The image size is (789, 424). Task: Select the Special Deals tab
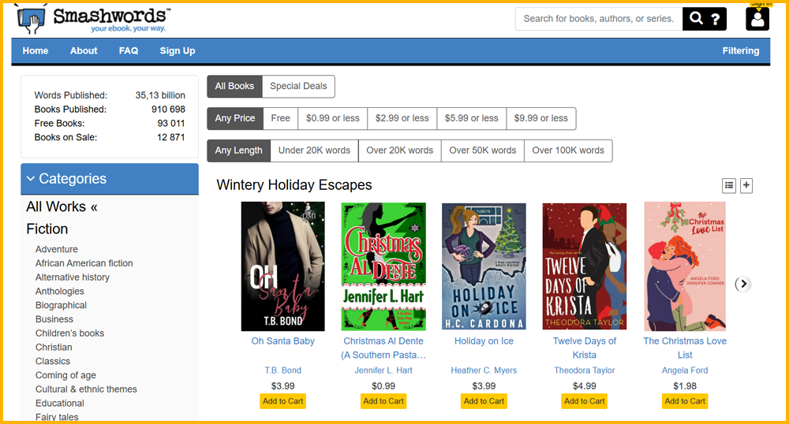click(298, 87)
